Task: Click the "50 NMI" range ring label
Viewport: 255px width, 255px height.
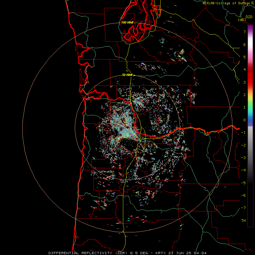Action: (127, 75)
